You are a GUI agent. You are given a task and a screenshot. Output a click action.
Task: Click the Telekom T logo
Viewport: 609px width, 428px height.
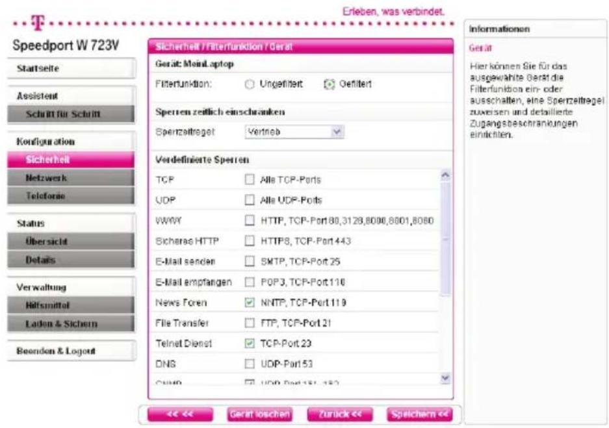coord(38,23)
